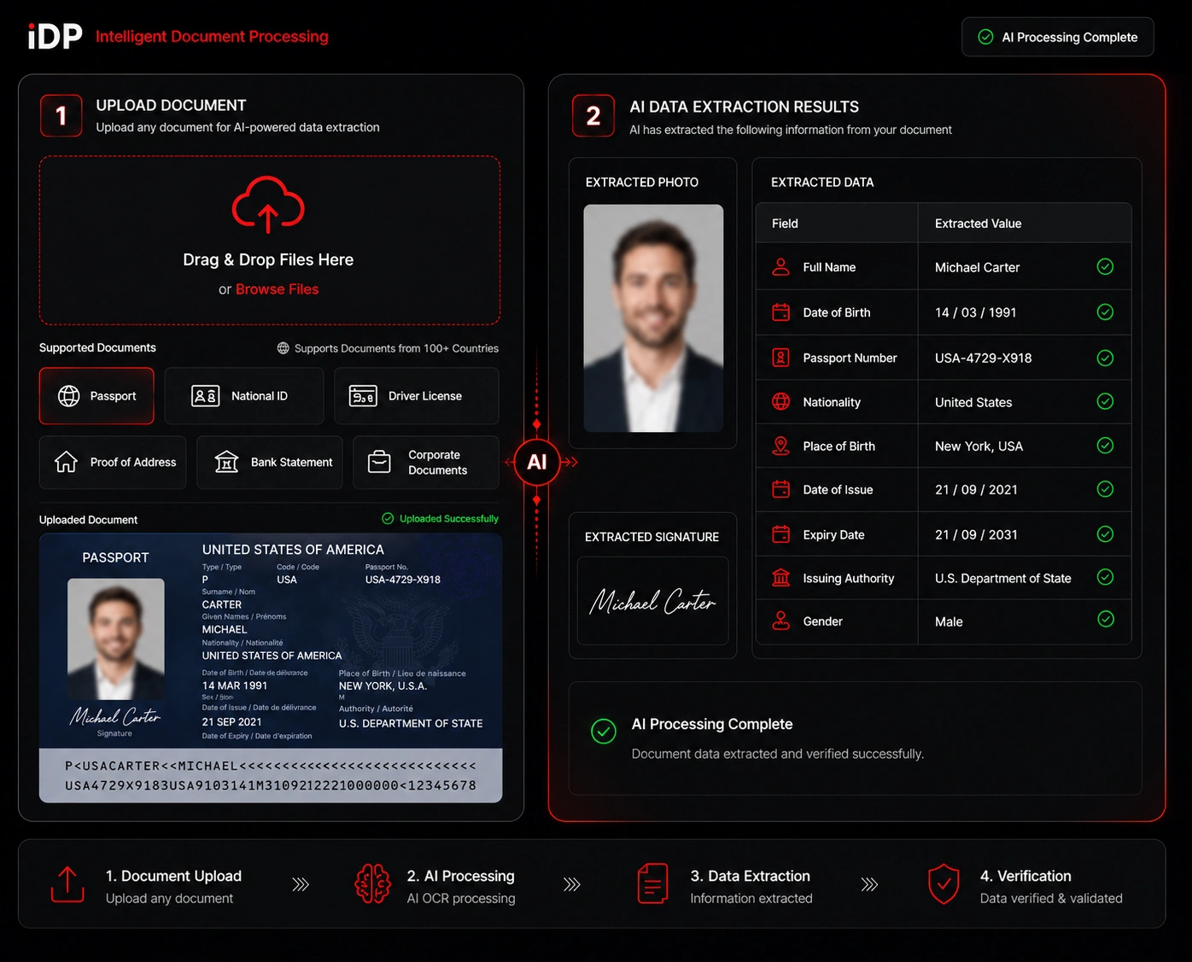
Task: Click the Verification shield icon
Action: [x=944, y=883]
